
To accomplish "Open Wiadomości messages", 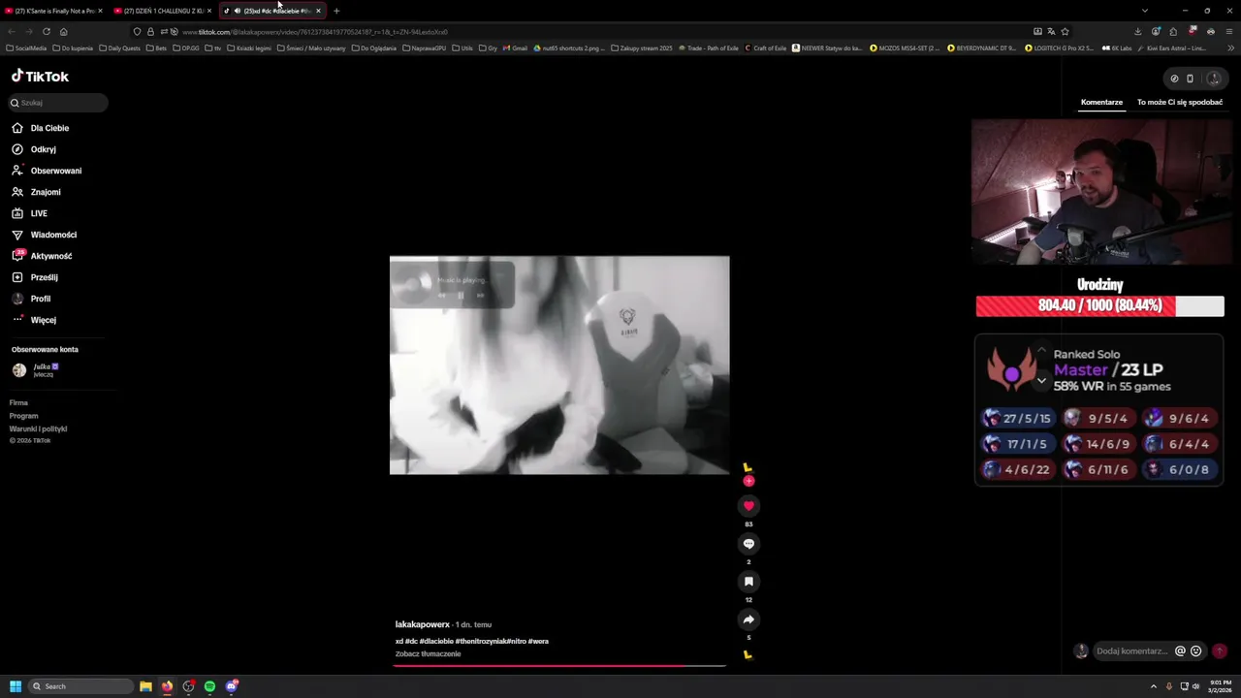I will tap(44, 235).
